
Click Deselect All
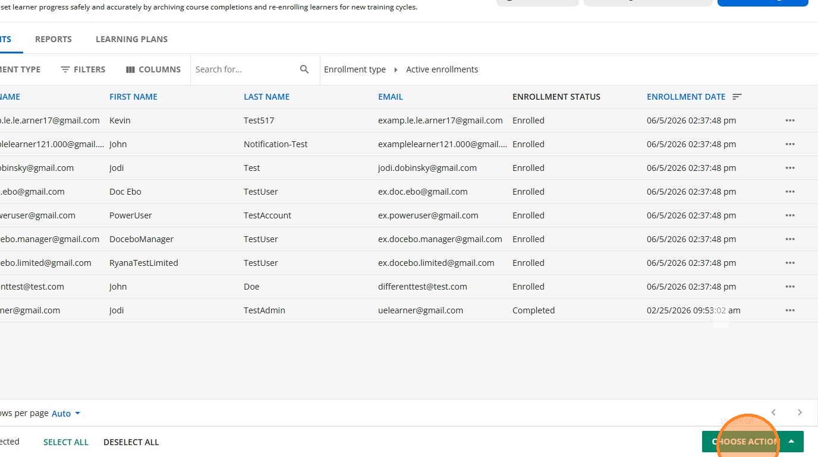click(131, 442)
